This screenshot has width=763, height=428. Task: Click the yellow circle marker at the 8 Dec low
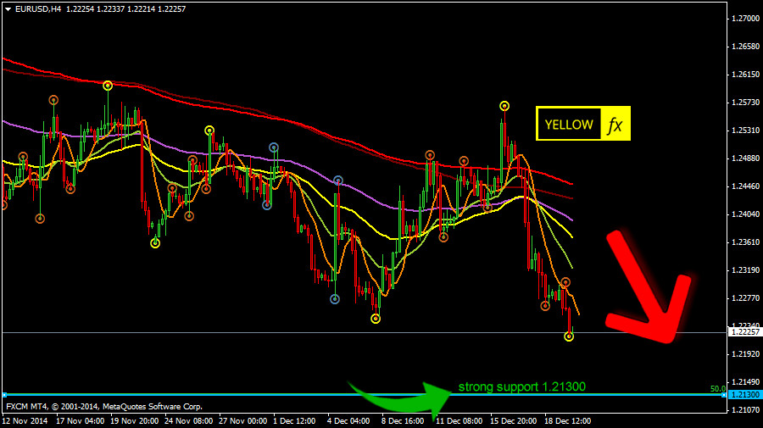pos(376,319)
